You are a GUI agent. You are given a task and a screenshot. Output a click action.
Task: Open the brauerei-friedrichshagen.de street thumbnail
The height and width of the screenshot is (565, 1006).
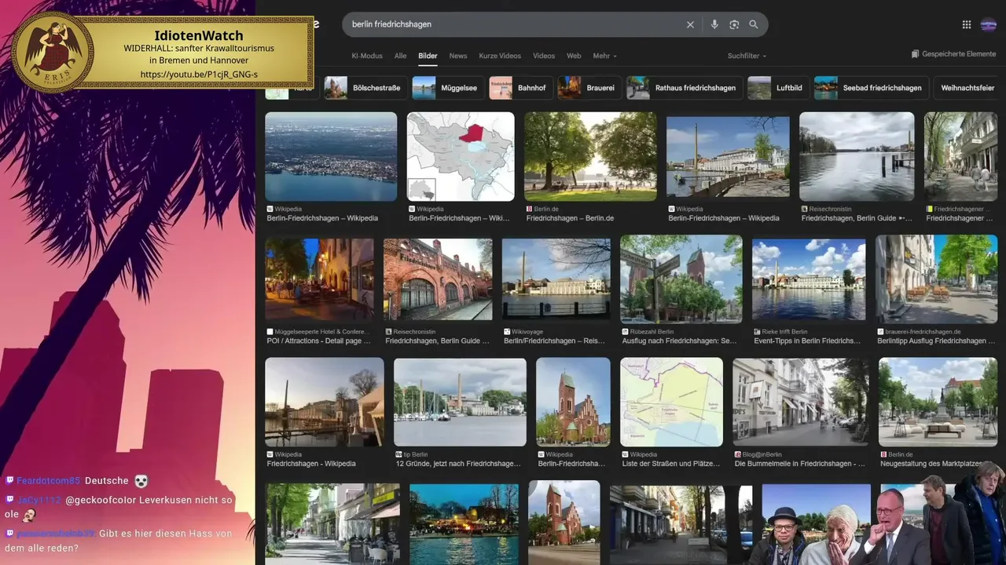tap(937, 279)
